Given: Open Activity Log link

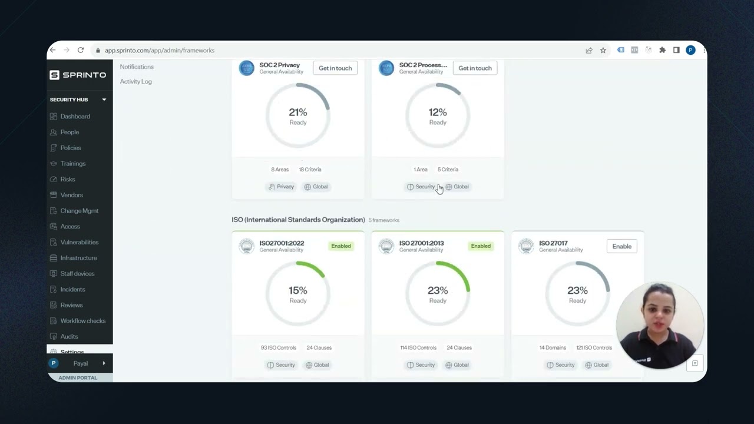Looking at the screenshot, I should pos(136,81).
